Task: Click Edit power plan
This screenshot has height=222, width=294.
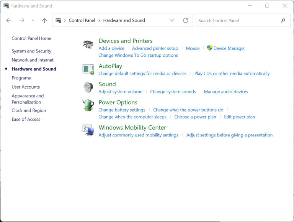Action: click(239, 117)
